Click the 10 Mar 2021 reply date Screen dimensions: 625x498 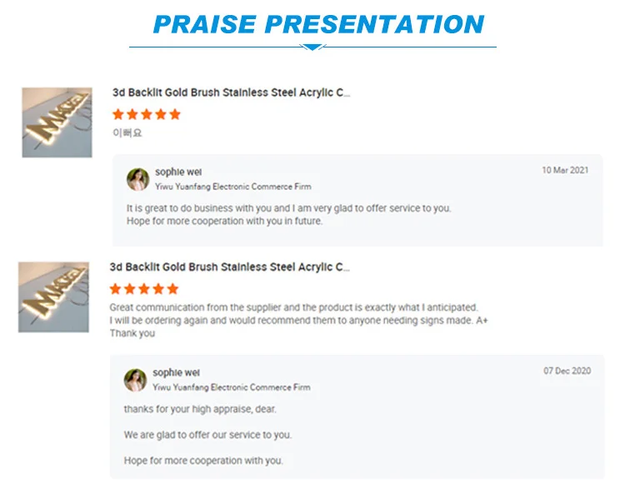pyautogui.click(x=565, y=170)
